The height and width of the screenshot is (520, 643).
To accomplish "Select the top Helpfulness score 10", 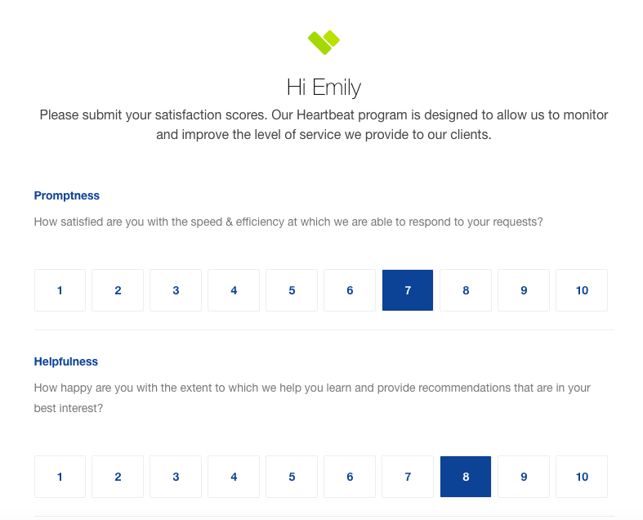I will 582,477.
